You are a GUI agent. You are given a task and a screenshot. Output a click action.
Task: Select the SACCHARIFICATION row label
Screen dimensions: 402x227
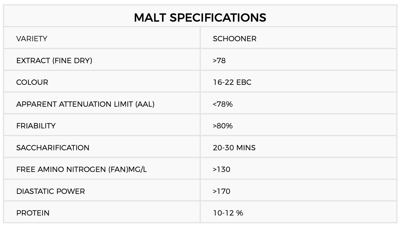click(53, 148)
